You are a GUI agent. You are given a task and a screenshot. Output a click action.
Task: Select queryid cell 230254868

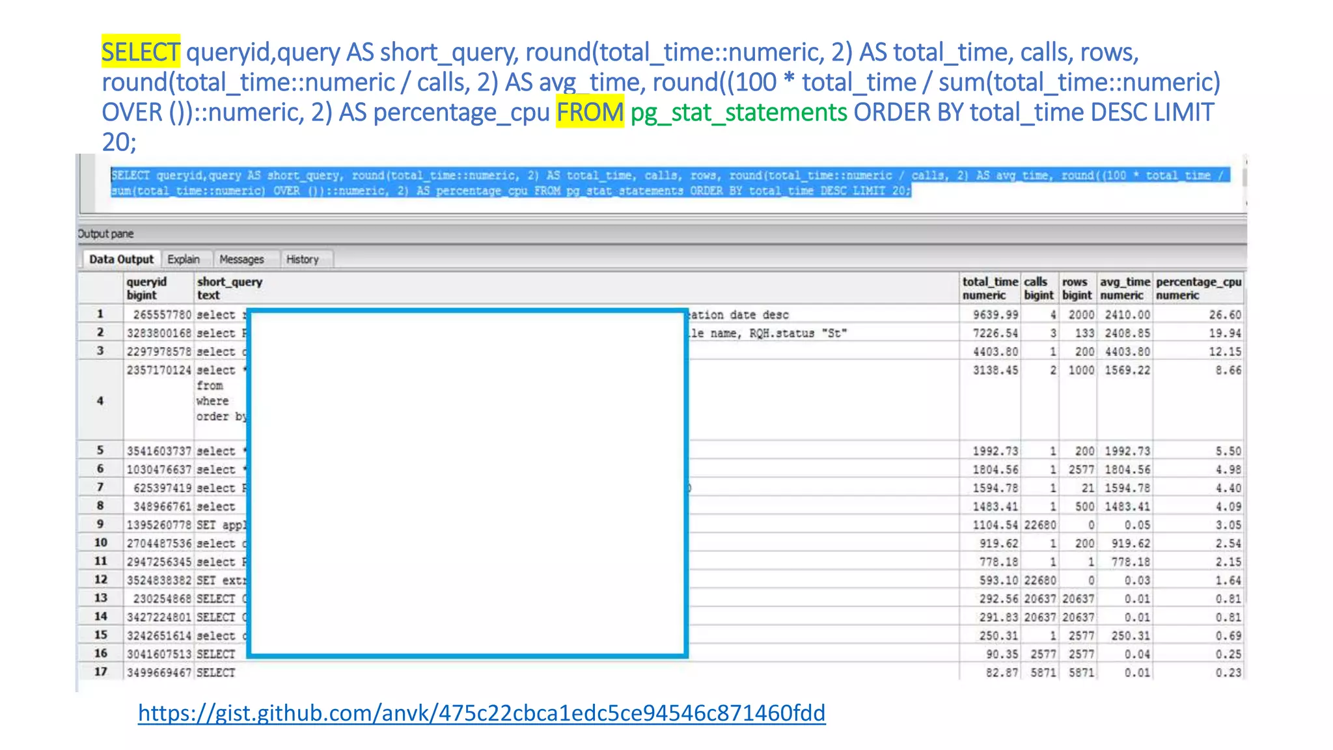159,598
